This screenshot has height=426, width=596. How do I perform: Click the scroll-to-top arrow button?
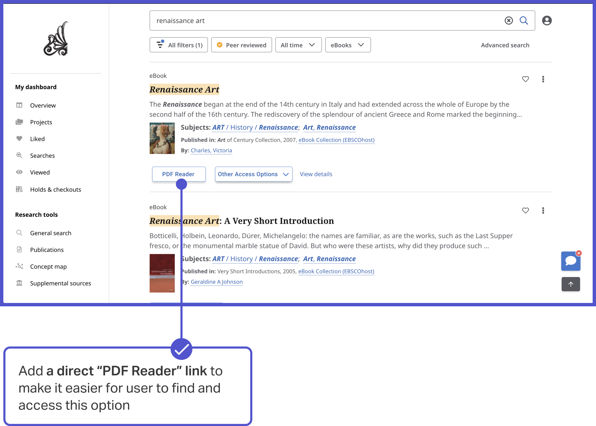[571, 284]
